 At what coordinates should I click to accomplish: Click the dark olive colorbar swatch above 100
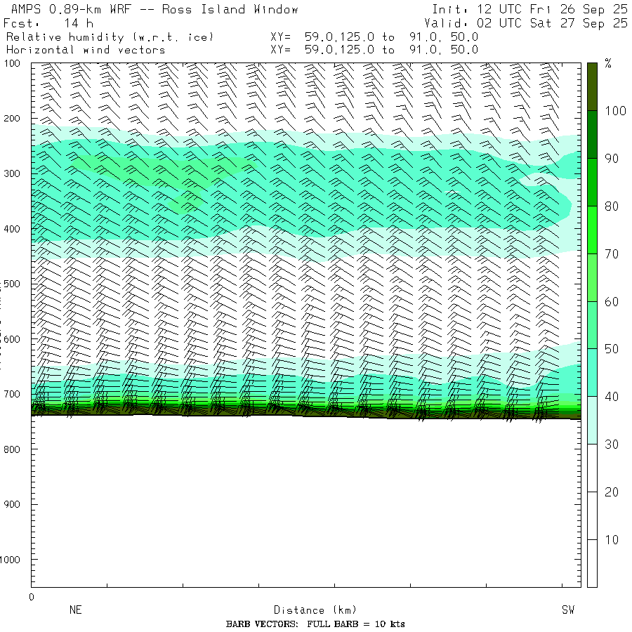click(x=592, y=86)
